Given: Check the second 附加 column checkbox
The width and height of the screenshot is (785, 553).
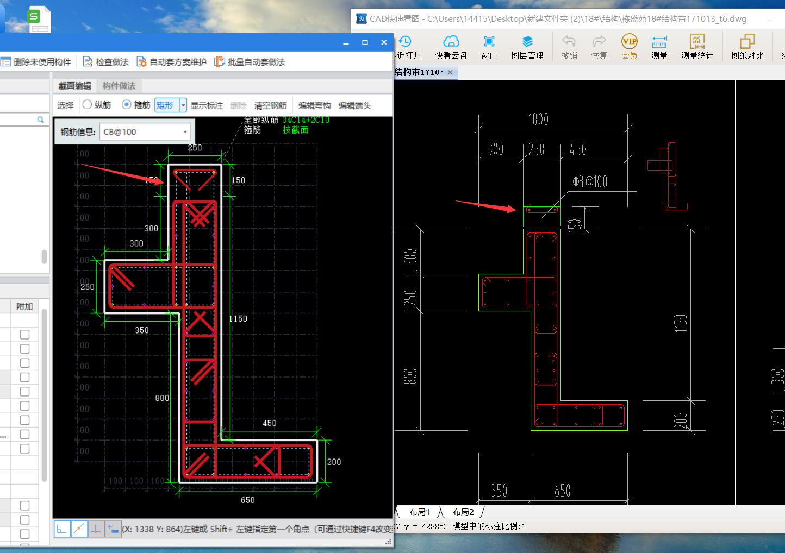Looking at the screenshot, I should coord(24,349).
